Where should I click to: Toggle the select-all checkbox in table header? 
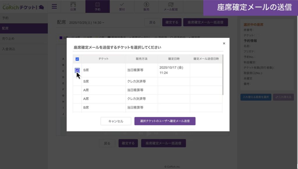click(x=77, y=59)
